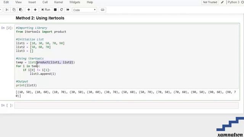Click the In [2]: cell prompt
The image size is (244, 137).
[7, 28]
